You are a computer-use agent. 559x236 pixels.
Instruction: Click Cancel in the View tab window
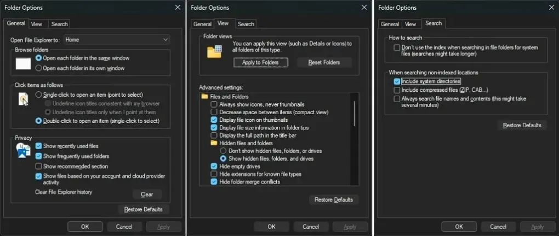311,226
